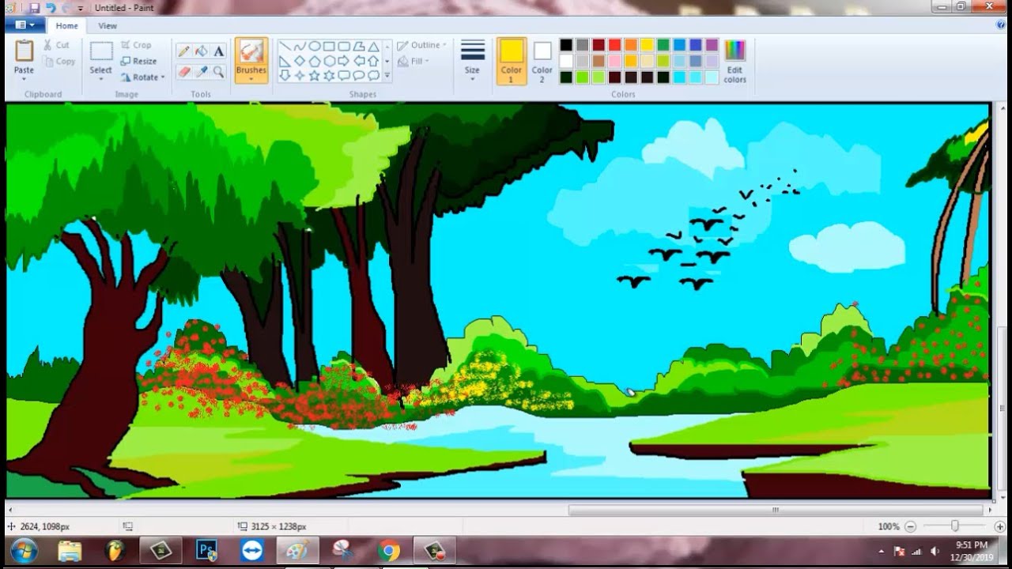Click the zoom slider handle

click(x=955, y=526)
